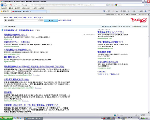The image size is (150, 120).
Task: Click the browser Back arrow button
Action: point(2,5)
